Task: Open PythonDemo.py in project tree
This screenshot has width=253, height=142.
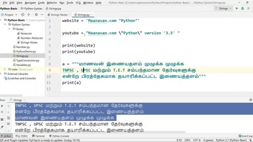Action: [26, 52]
